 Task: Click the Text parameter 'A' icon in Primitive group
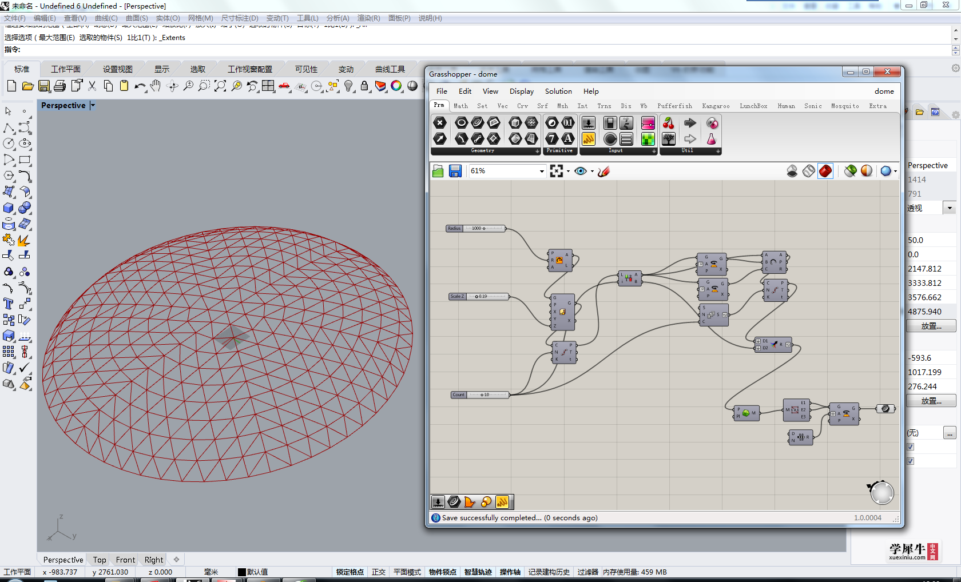(568, 138)
